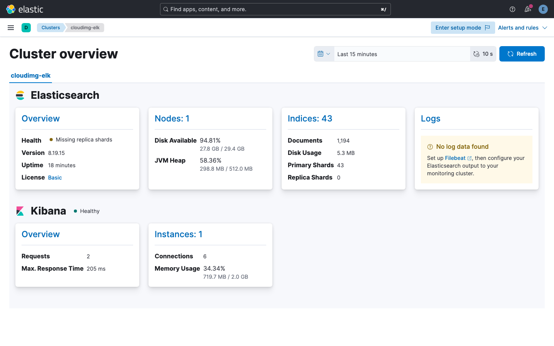Click the Missing replica shards health status
This screenshot has height=346, width=554.
81,140
